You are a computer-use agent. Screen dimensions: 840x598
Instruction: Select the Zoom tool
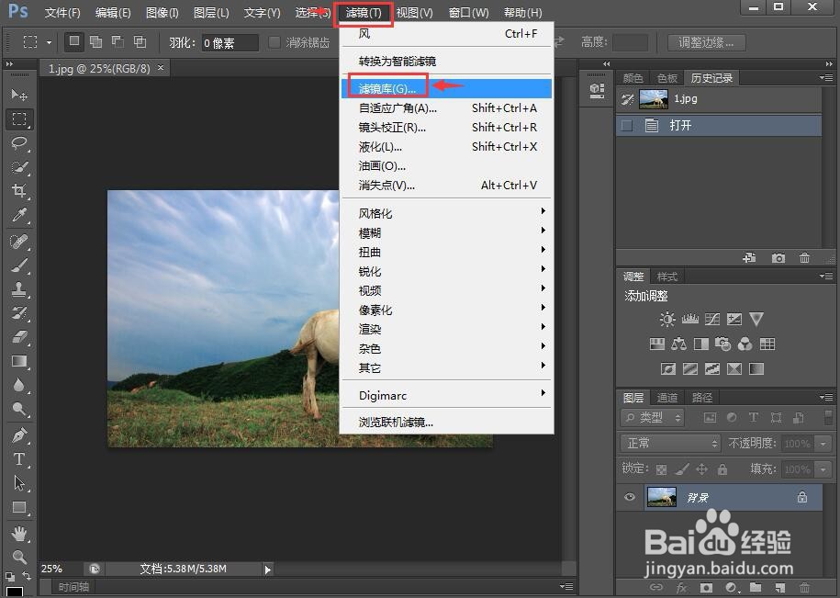click(x=19, y=557)
